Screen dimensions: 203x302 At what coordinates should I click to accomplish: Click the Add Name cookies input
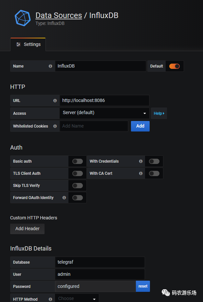pos(94,126)
